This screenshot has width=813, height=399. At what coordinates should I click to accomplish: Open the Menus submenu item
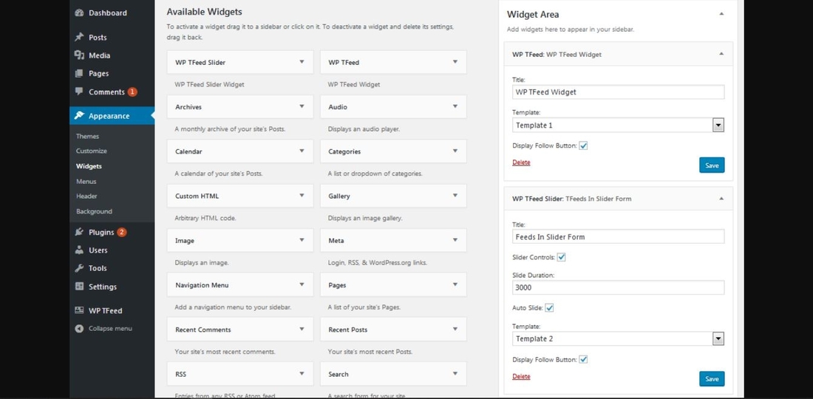point(86,181)
